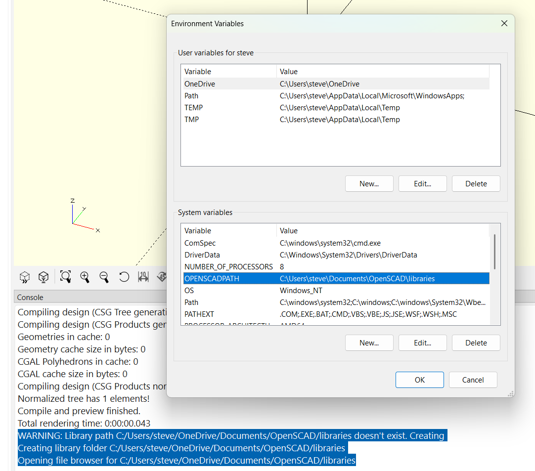Viewport: 535px width, 471px height.
Task: Click Edit under System variables
Action: point(422,343)
